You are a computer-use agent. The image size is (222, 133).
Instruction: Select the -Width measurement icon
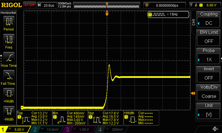tap(9, 112)
